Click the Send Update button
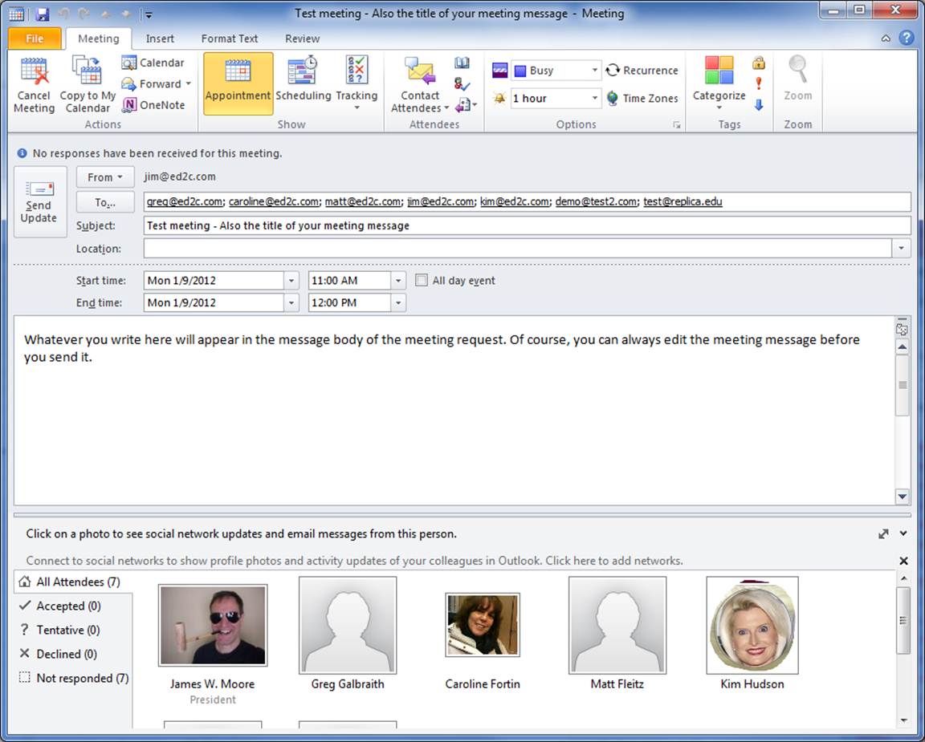The height and width of the screenshot is (742, 925). tap(39, 202)
